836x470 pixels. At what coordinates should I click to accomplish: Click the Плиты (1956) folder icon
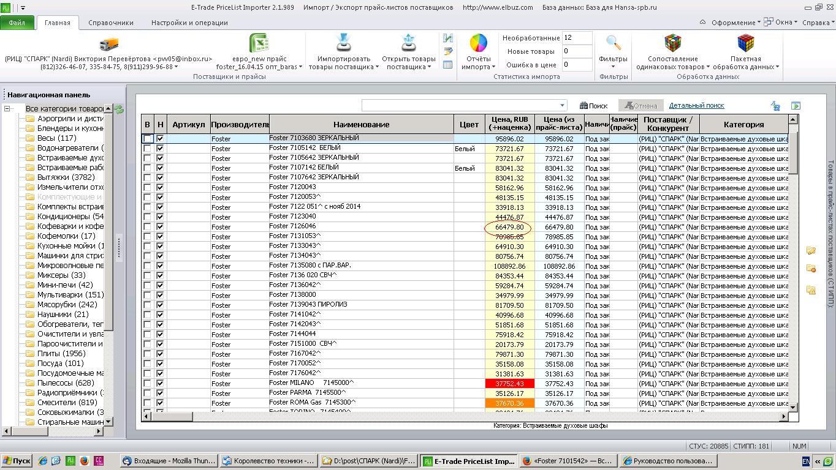pos(30,354)
